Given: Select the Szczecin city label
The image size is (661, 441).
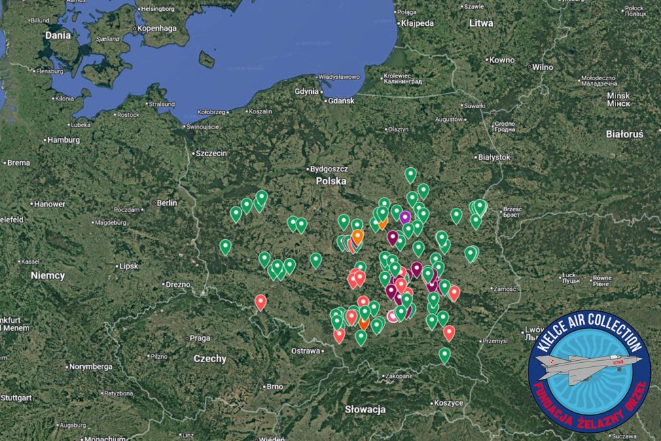Looking at the screenshot, I should tap(211, 154).
